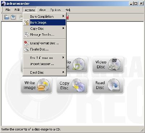This screenshot has height=133, width=145.
Task: Click the Copy Disc large button
Action: [x=72, y=85]
